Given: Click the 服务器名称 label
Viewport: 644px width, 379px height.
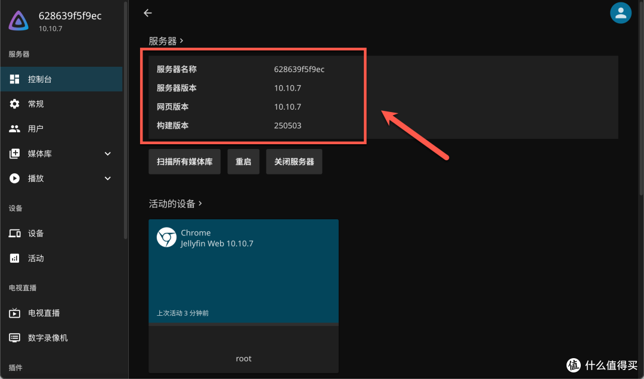Looking at the screenshot, I should [177, 69].
